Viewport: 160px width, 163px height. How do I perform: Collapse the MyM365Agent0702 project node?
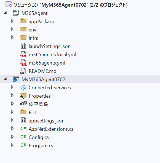(x=5, y=79)
